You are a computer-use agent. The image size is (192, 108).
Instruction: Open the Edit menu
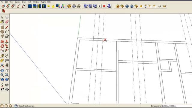(x=6, y=2)
